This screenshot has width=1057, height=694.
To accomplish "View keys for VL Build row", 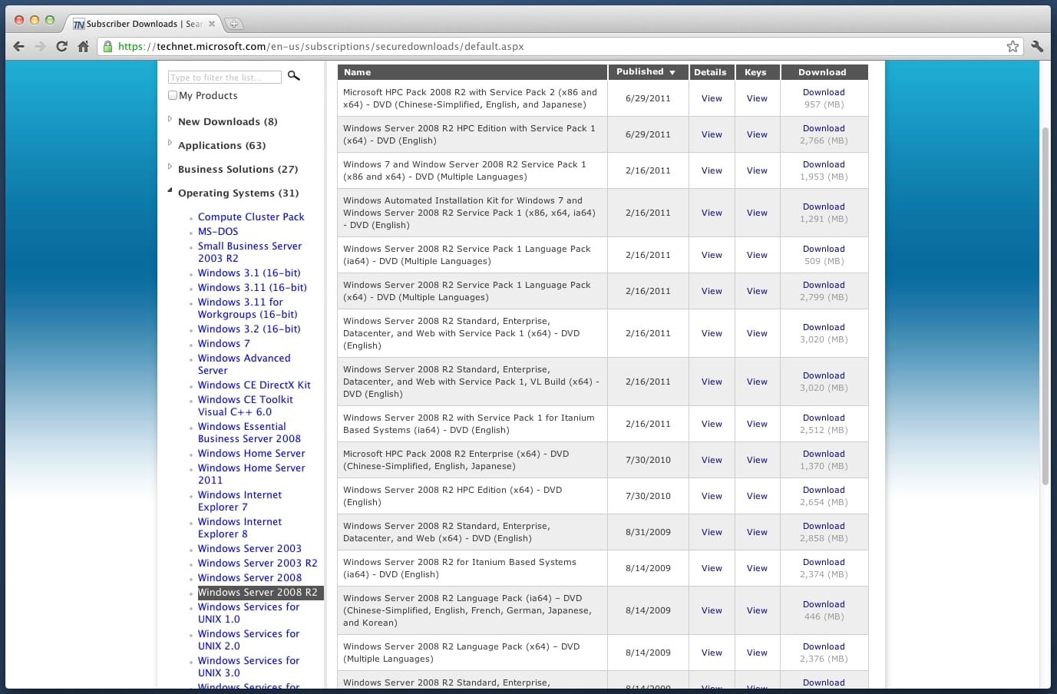I will pos(757,382).
